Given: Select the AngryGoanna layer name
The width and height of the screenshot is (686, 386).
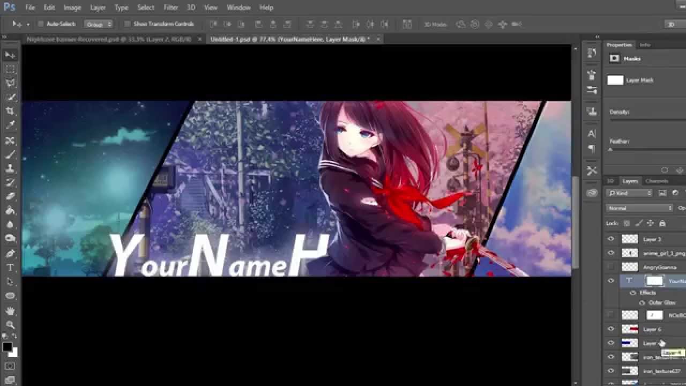Looking at the screenshot, I should pos(660,267).
